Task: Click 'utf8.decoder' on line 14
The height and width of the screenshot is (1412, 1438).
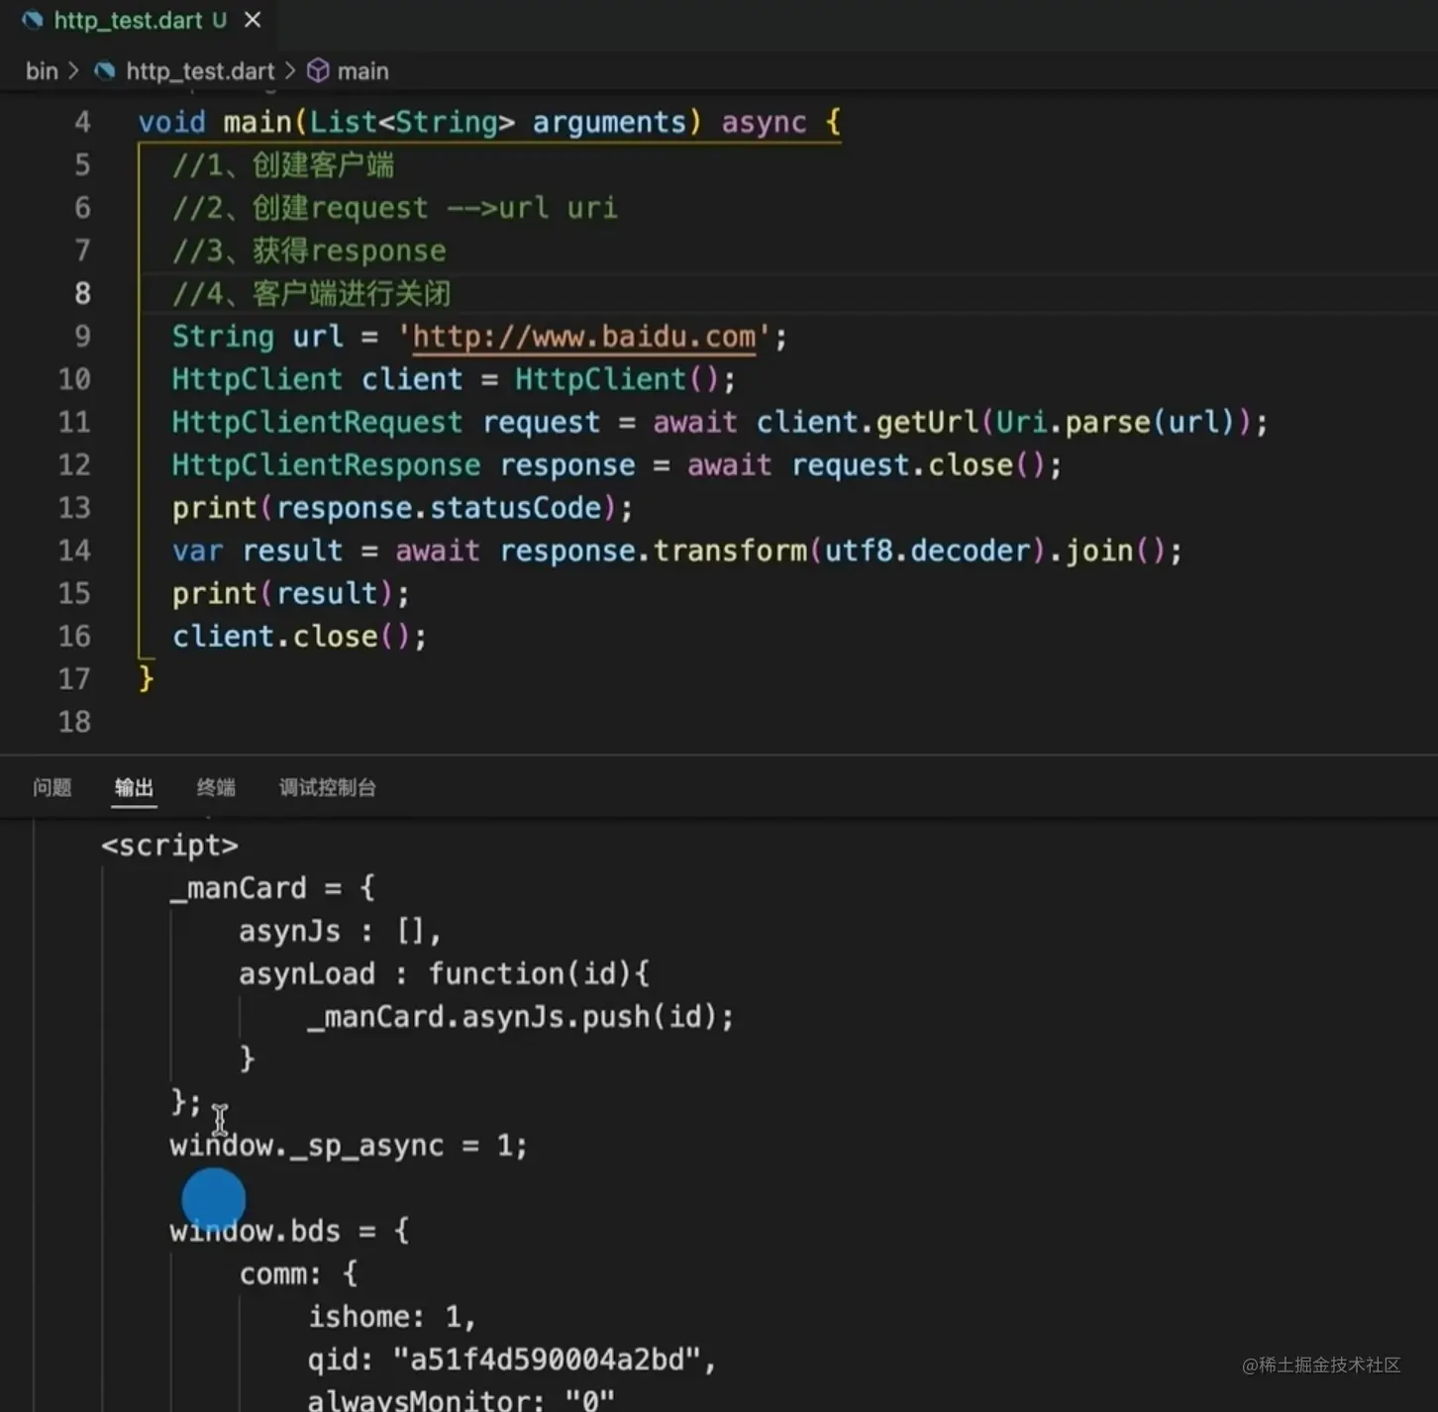Action: tap(928, 551)
